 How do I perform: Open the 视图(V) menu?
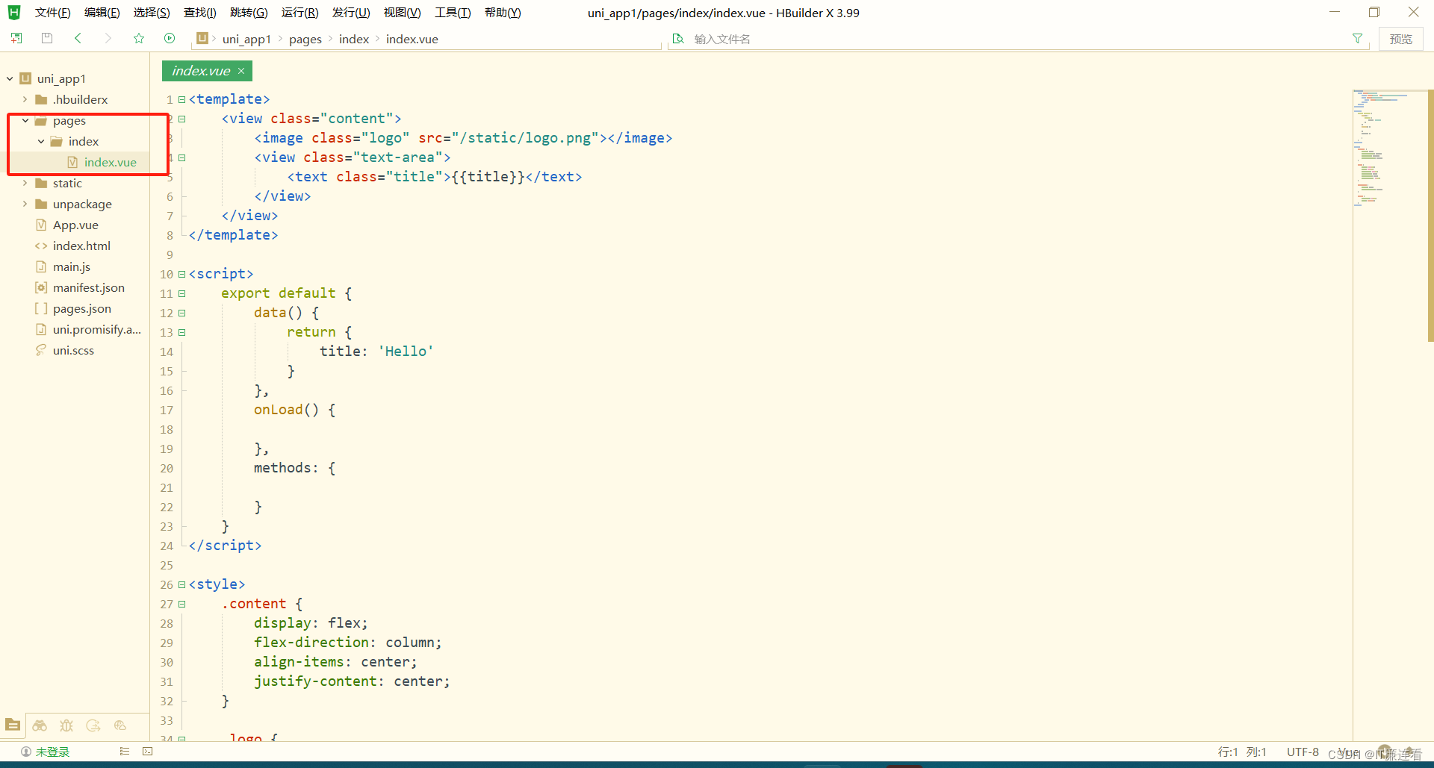coord(403,13)
